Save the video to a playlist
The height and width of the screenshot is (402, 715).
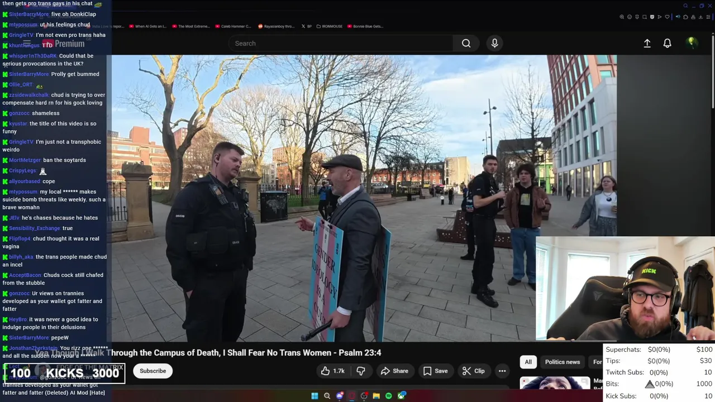point(435,371)
